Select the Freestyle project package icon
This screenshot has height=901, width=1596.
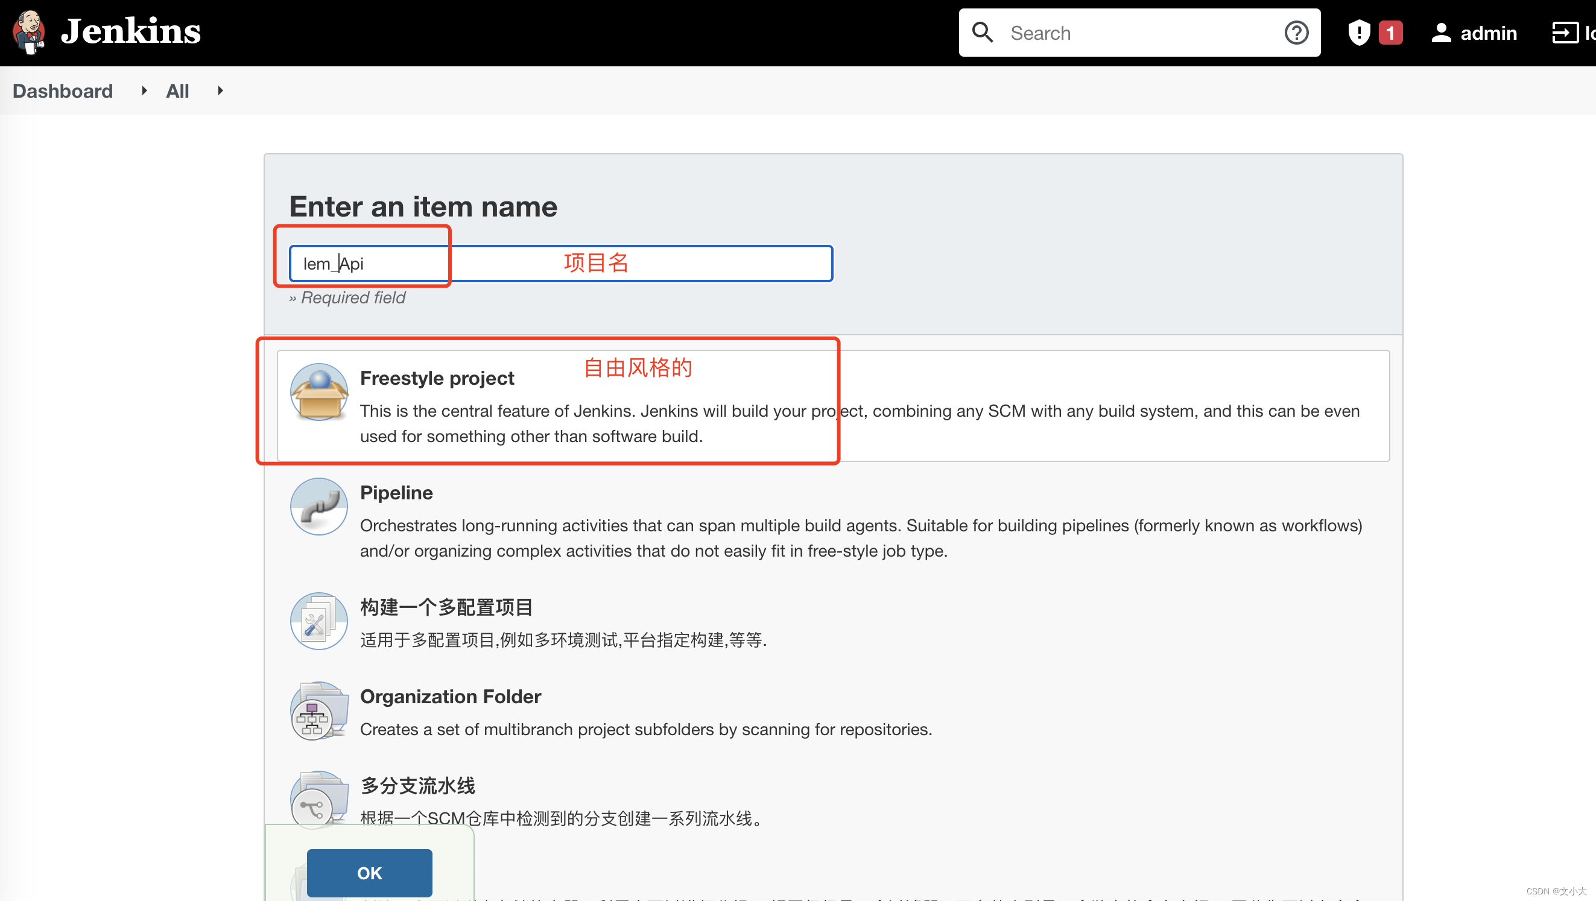pos(318,391)
